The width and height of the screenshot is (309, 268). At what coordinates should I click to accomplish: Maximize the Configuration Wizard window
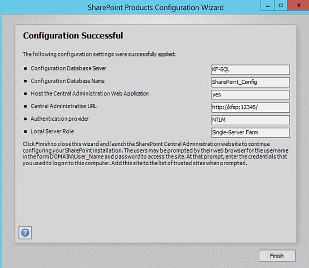[x=281, y=5]
